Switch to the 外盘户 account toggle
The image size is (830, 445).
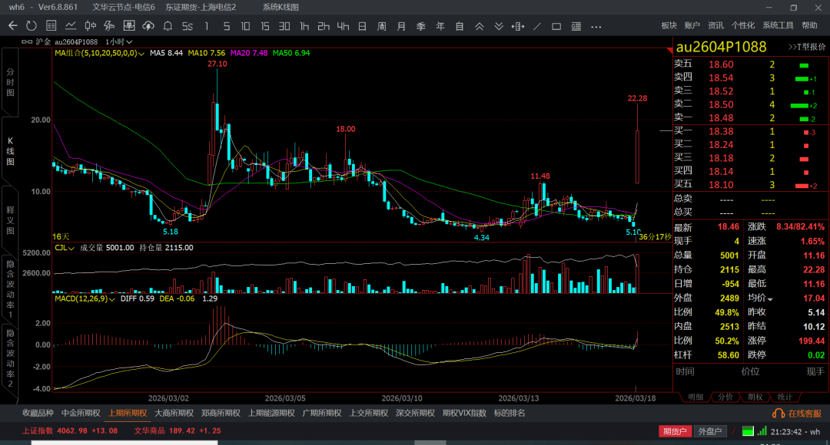[709, 431]
